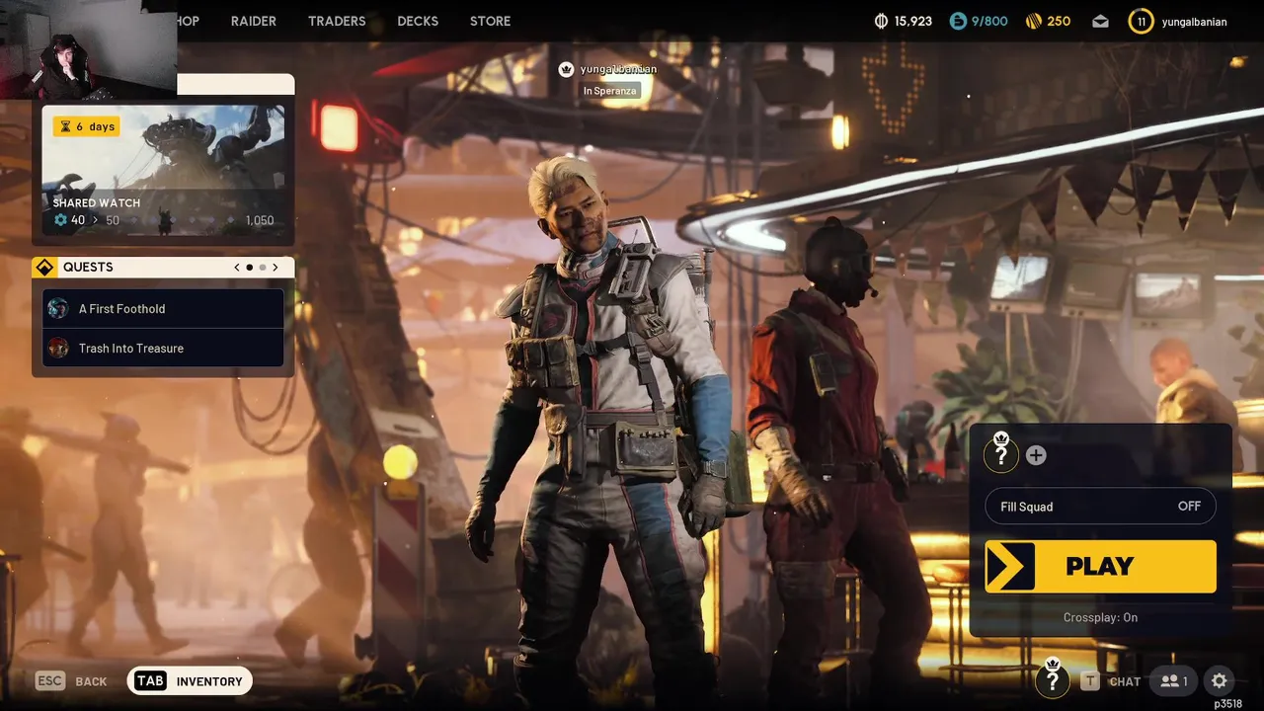Image resolution: width=1264 pixels, height=711 pixels.
Task: Open the INVENTORY via TAB button
Action: (190, 680)
